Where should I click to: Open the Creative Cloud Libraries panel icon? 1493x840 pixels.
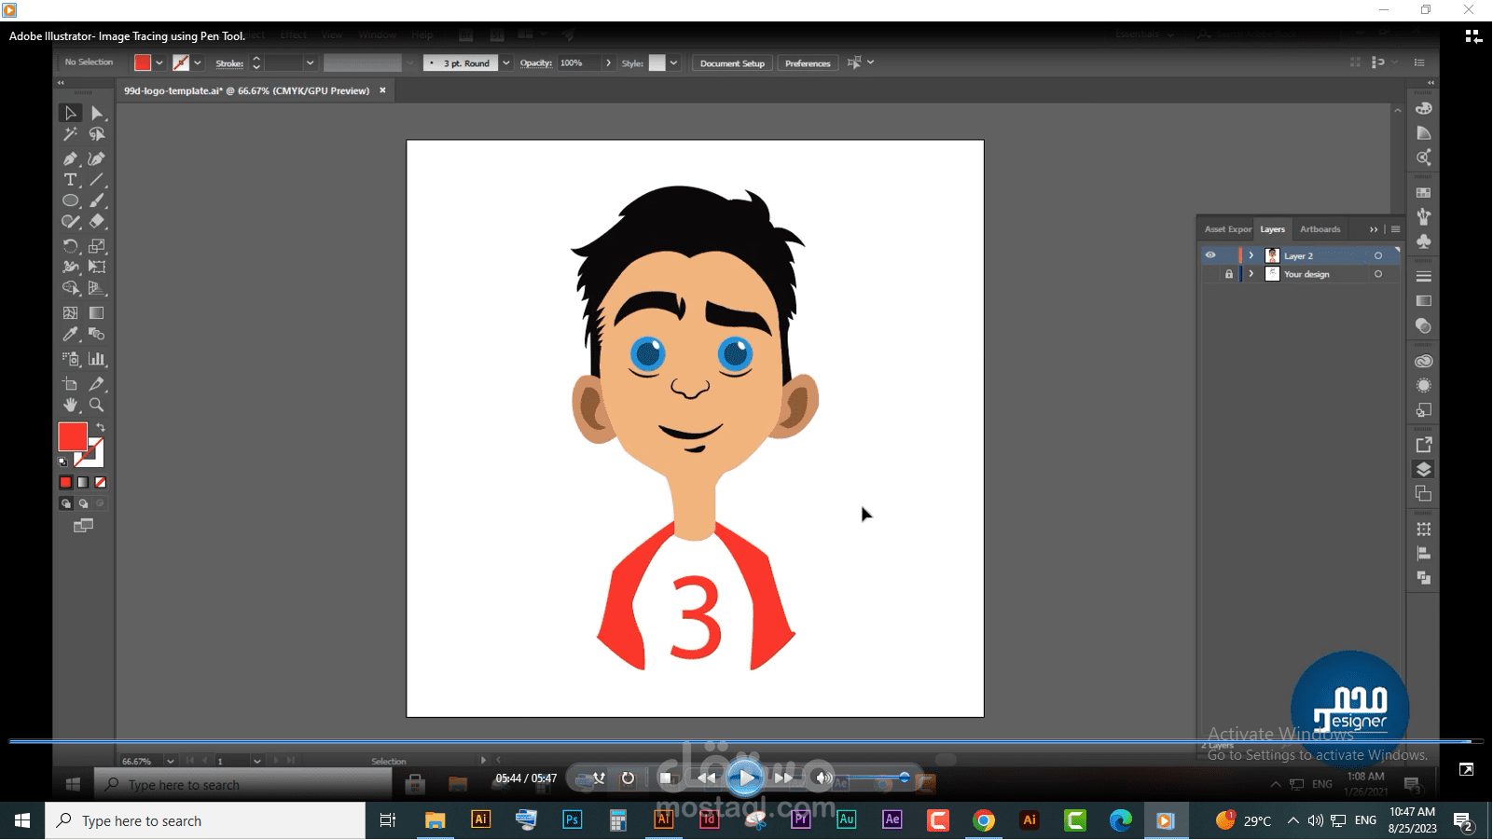(x=1423, y=361)
